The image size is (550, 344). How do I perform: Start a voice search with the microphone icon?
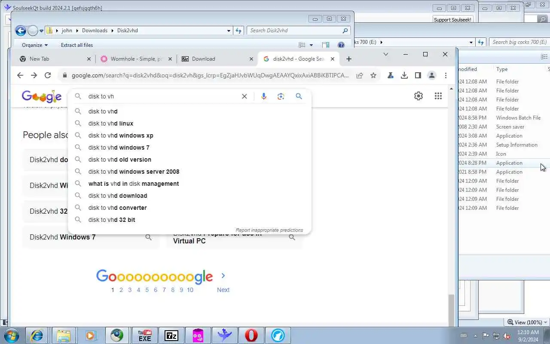tap(264, 96)
